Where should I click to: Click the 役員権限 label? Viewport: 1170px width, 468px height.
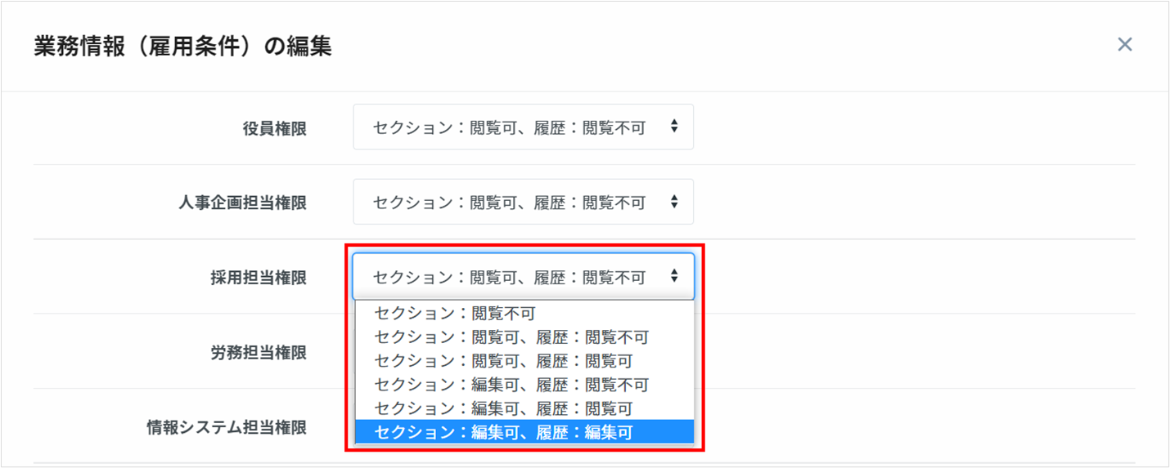[274, 128]
